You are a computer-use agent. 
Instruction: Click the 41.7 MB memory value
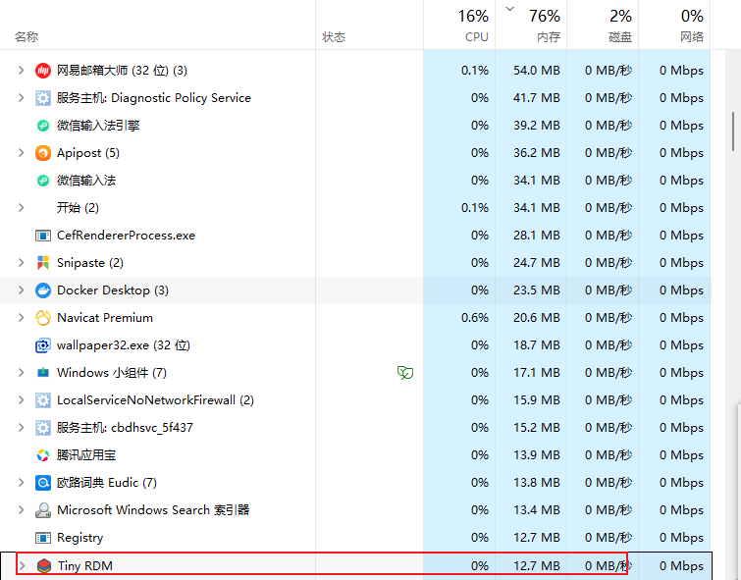[537, 98]
